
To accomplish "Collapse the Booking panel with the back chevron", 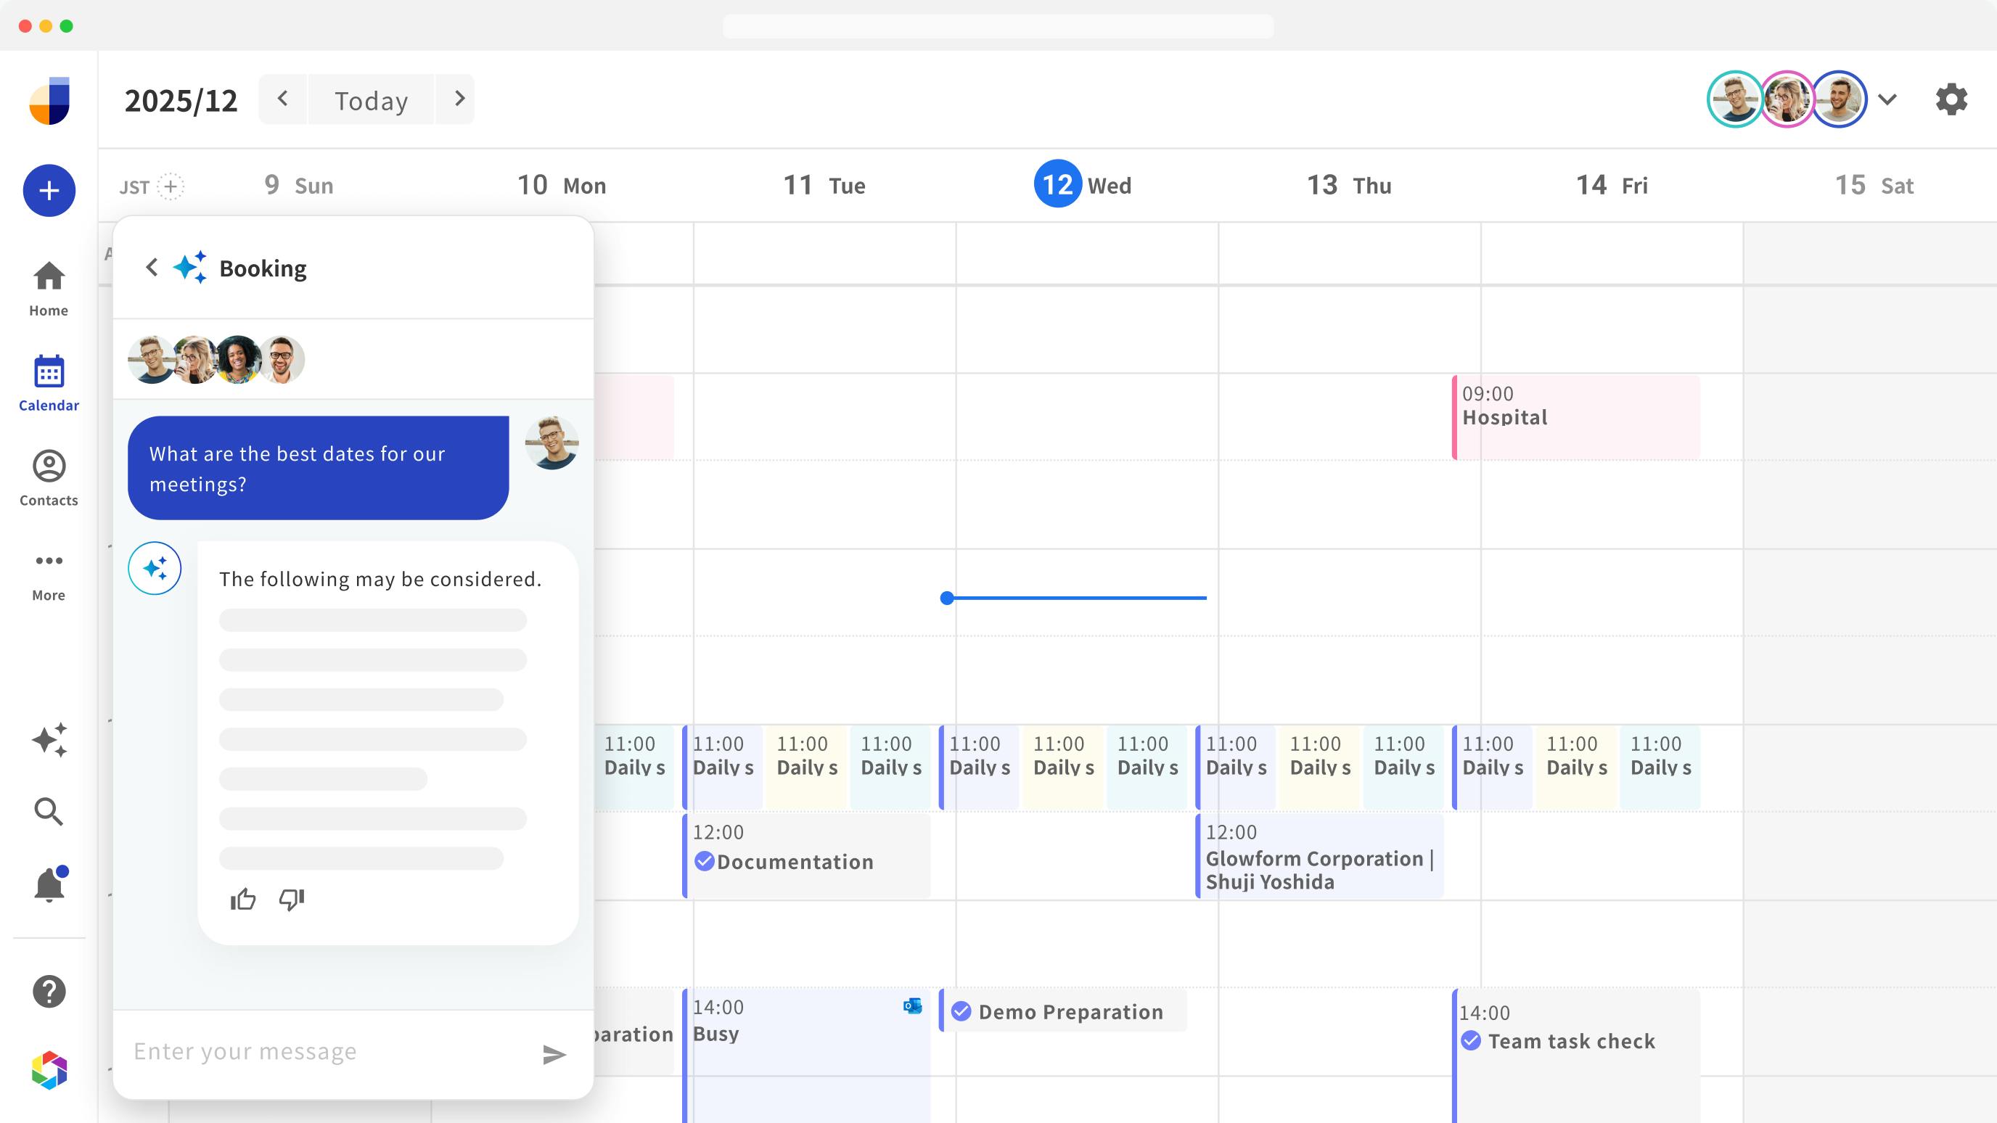I will (x=152, y=267).
